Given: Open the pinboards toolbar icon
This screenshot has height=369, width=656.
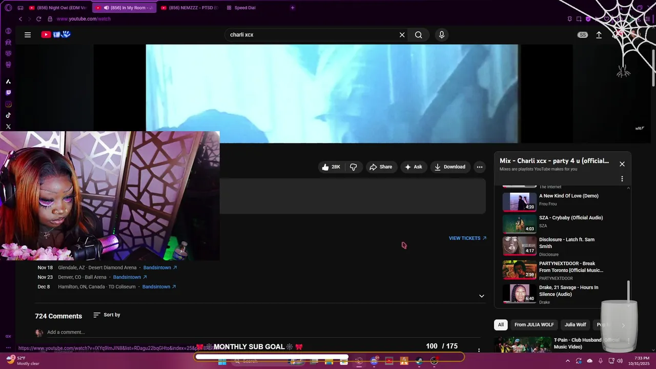Looking at the screenshot, I should click(x=569, y=19).
